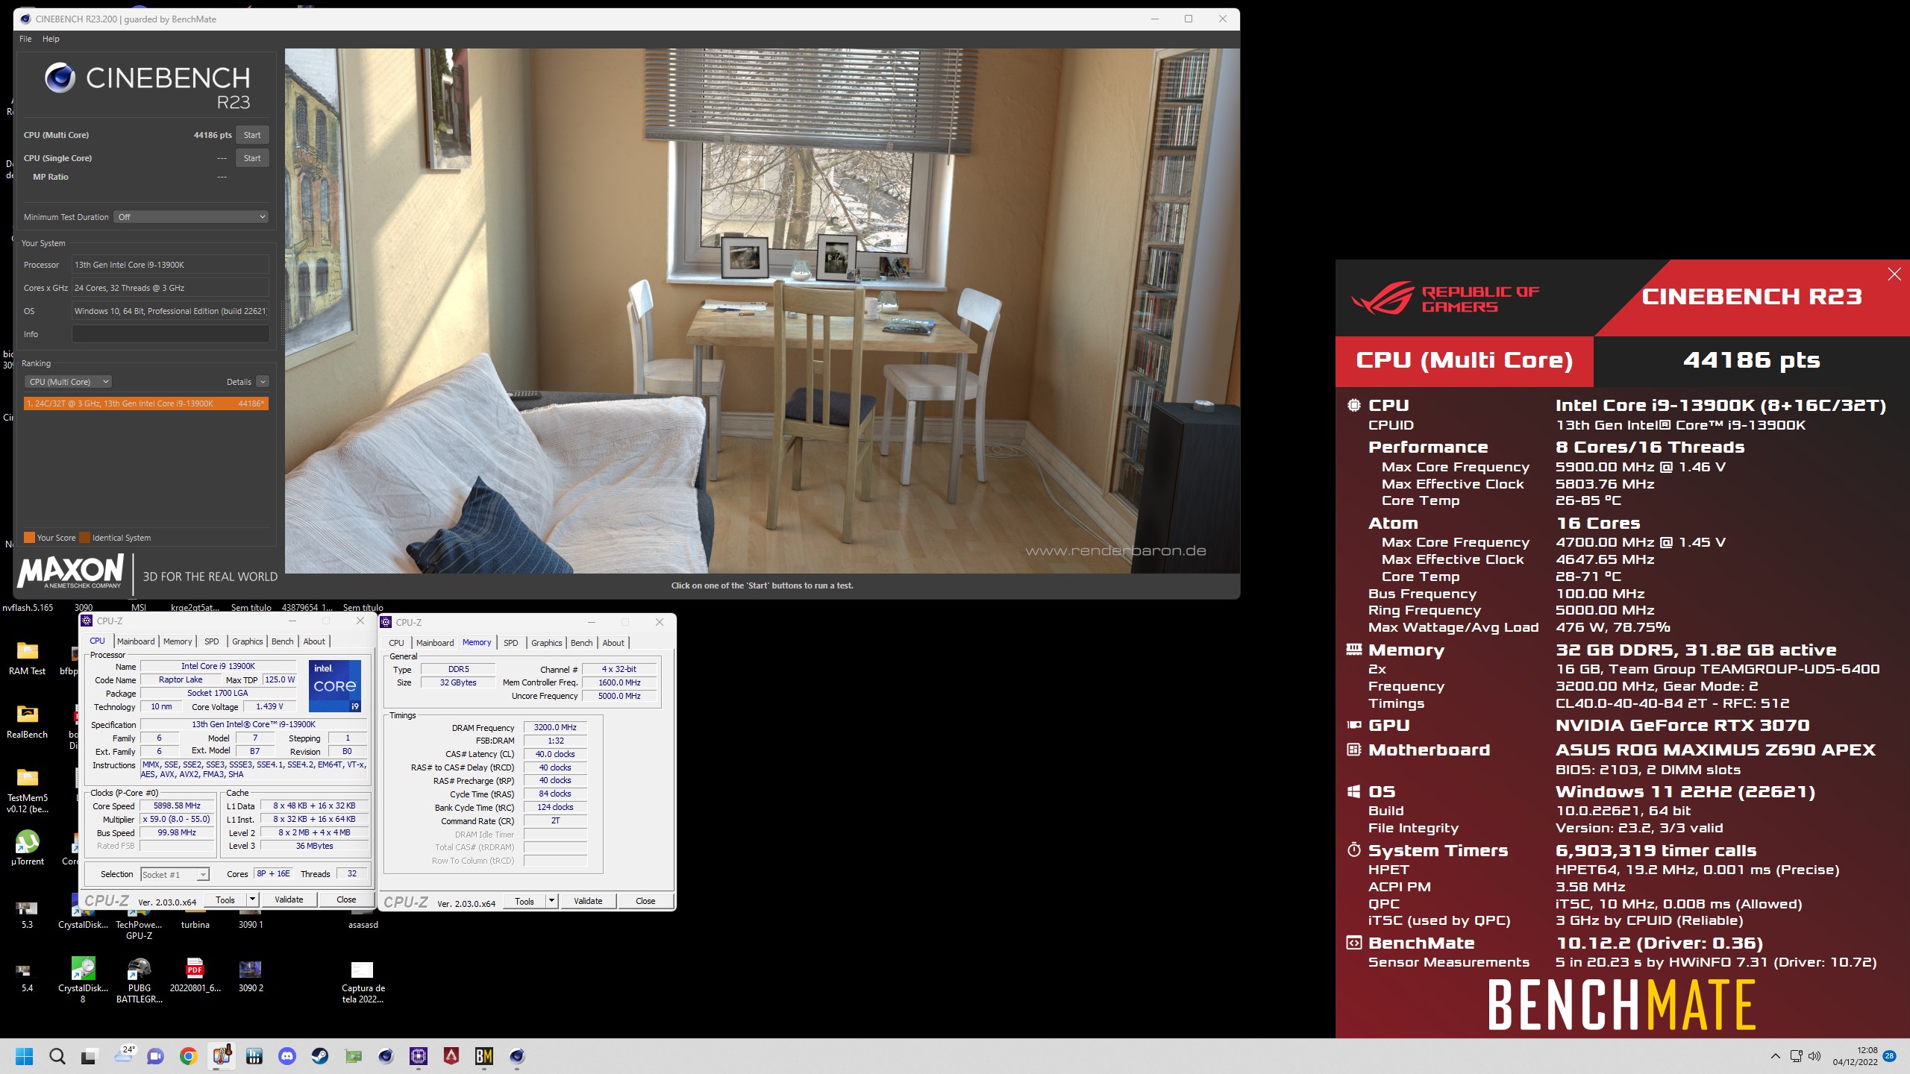Click the BenchMate '44186 pts' score
The width and height of the screenshot is (1910, 1074).
tap(1751, 361)
